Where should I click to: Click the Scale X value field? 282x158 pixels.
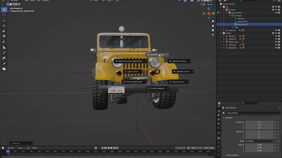[x=260, y=145]
